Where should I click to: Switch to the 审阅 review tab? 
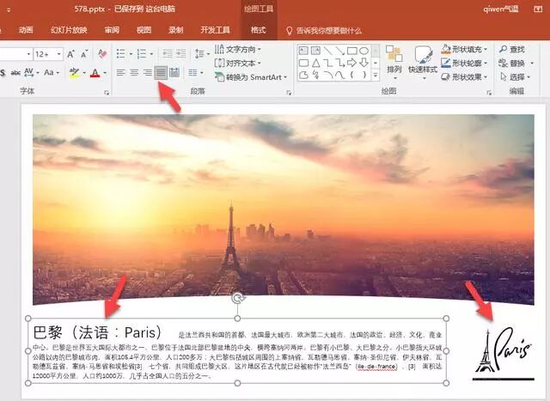112,30
